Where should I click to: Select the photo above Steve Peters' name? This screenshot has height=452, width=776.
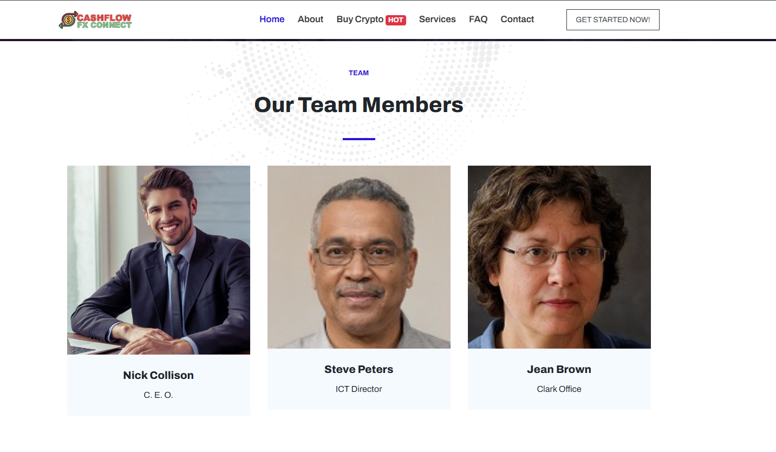[x=359, y=257]
